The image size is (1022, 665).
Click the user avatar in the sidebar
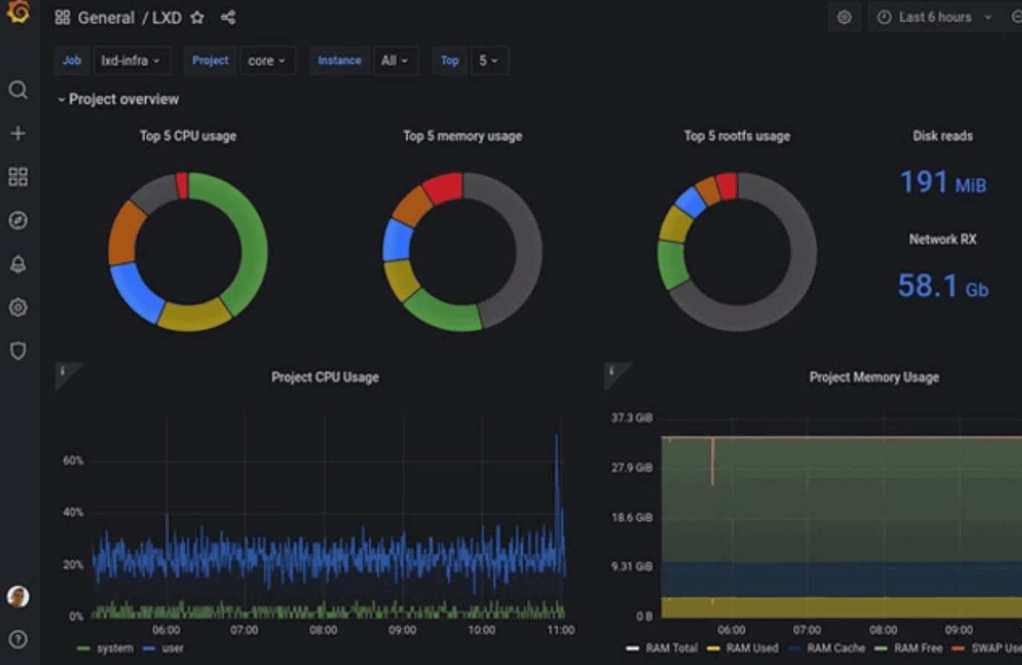pyautogui.click(x=18, y=596)
